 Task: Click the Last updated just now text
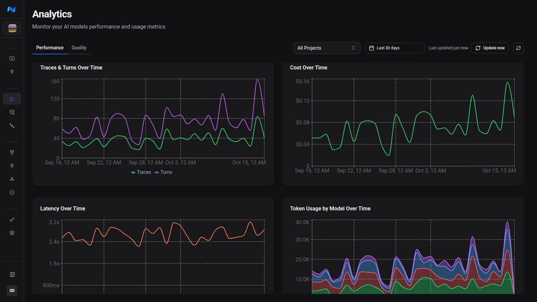448,48
